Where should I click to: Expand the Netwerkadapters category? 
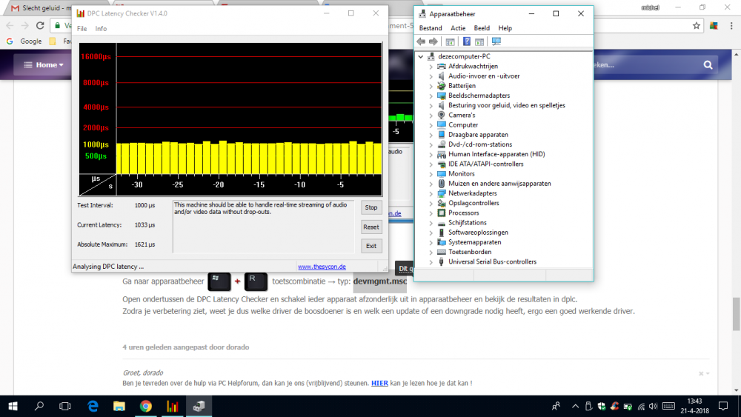coord(431,193)
